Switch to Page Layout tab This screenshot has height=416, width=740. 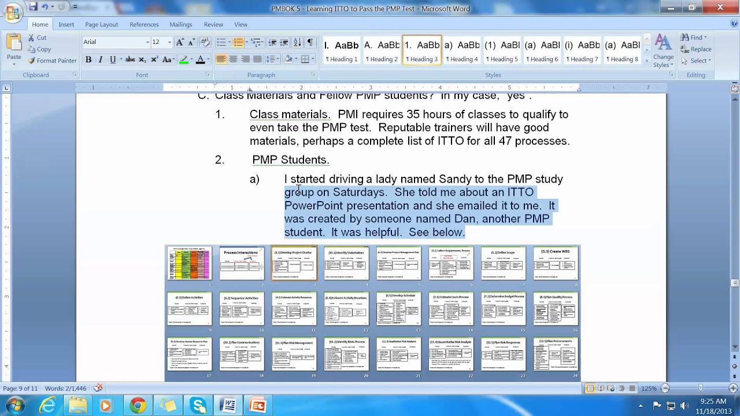coord(101,24)
